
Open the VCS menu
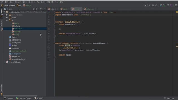click(48, 2)
